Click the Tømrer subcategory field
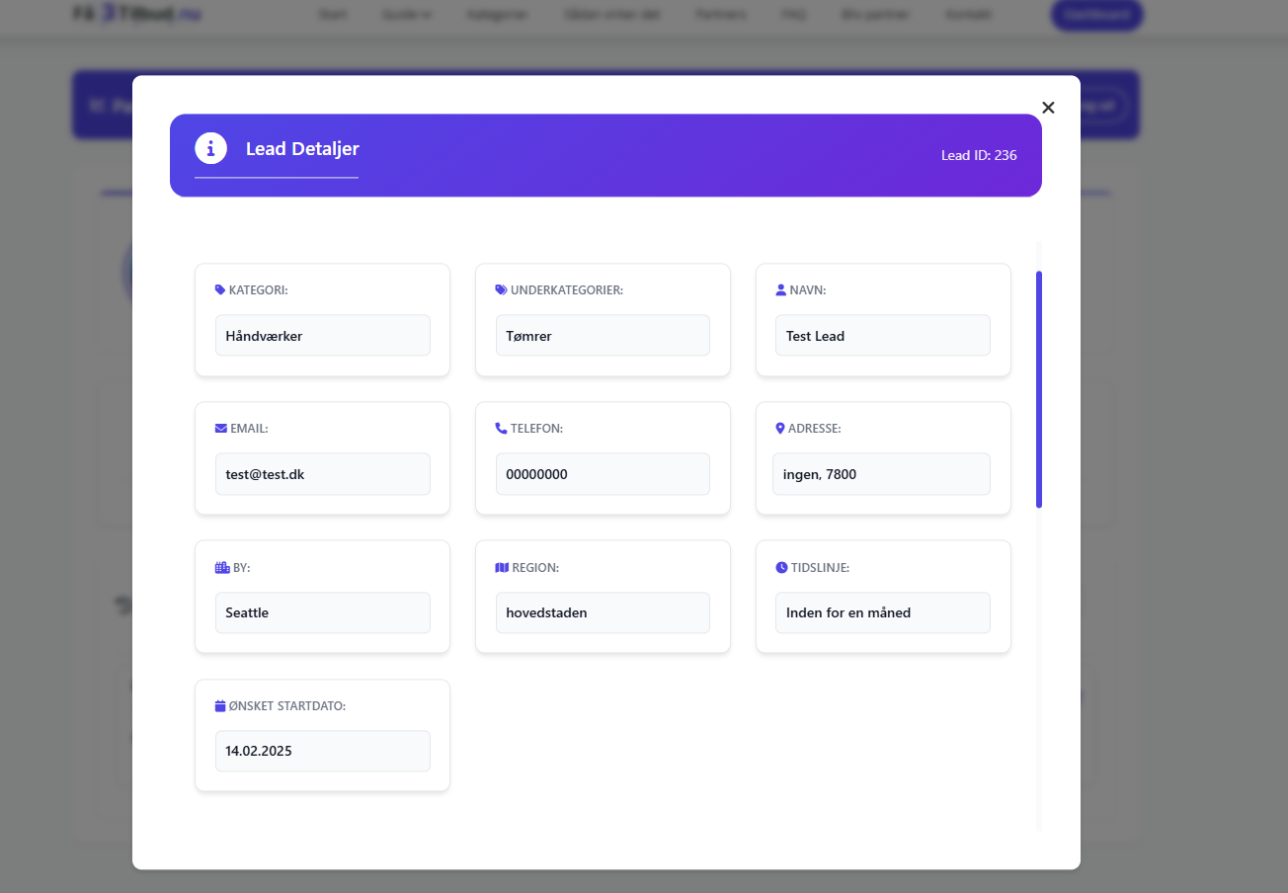 pyautogui.click(x=603, y=336)
